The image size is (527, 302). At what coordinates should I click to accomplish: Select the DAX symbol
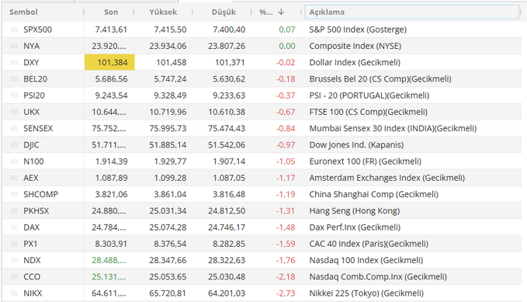32,227
